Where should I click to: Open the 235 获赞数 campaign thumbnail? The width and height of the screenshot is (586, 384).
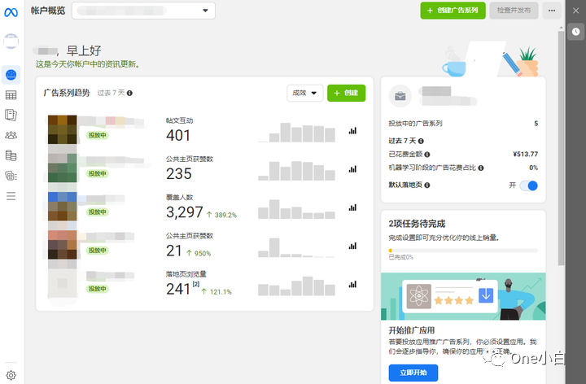coord(62,168)
